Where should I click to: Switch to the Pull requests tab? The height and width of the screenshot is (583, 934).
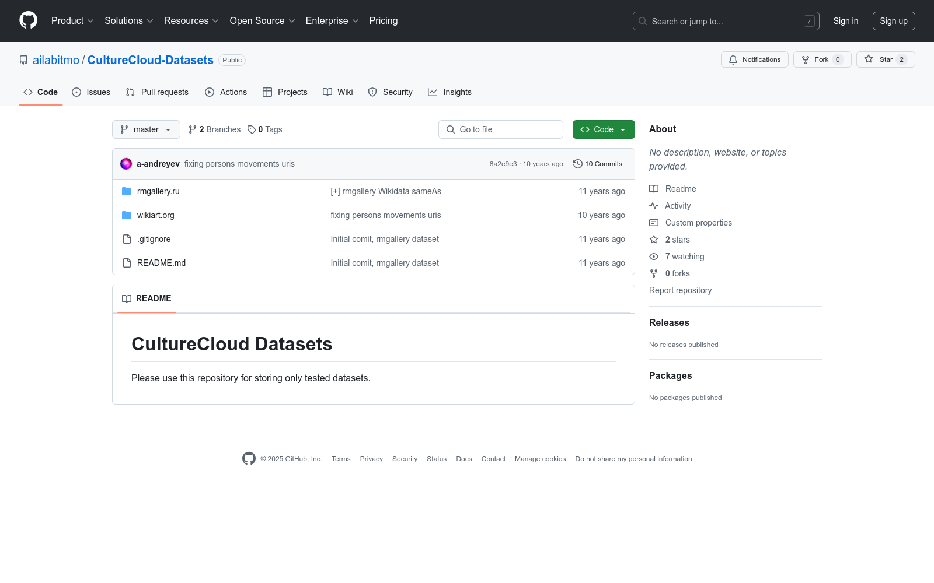click(x=157, y=92)
